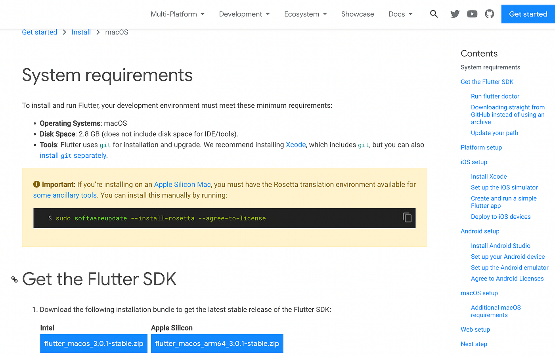Jump to Update your path section
The width and height of the screenshot is (555, 357).
click(x=495, y=133)
